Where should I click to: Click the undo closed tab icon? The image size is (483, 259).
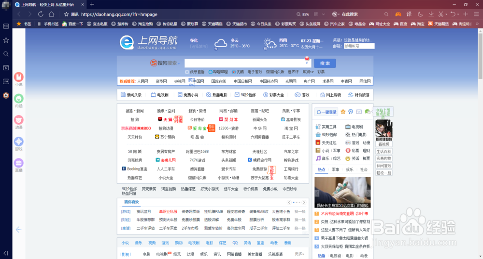(453, 14)
